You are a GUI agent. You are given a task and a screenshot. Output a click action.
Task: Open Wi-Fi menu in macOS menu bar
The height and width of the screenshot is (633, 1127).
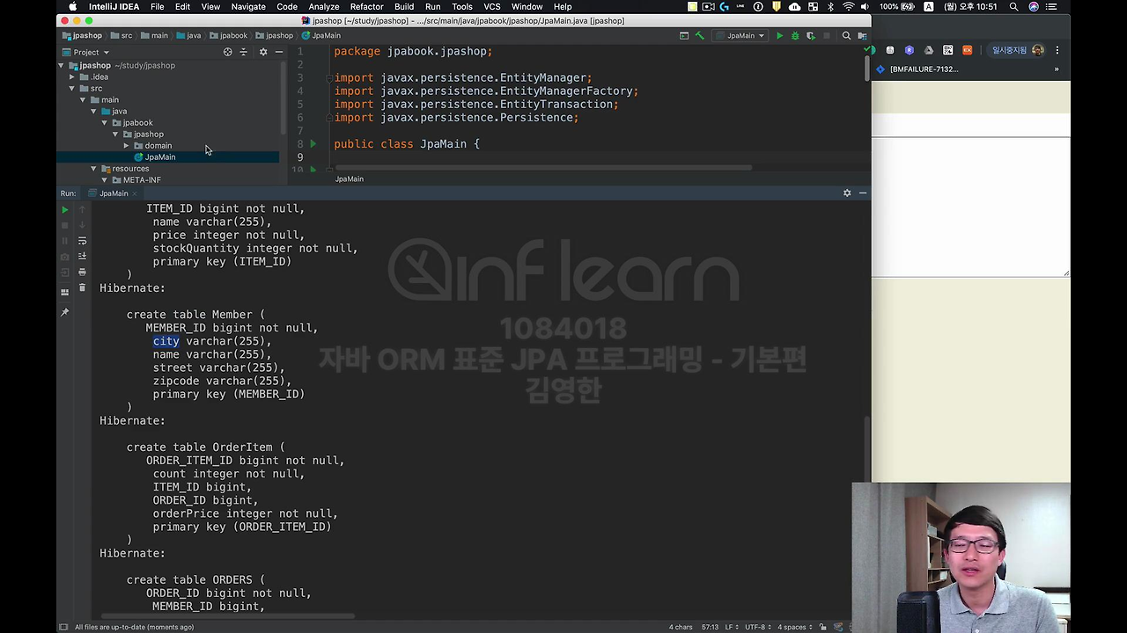tap(848, 6)
